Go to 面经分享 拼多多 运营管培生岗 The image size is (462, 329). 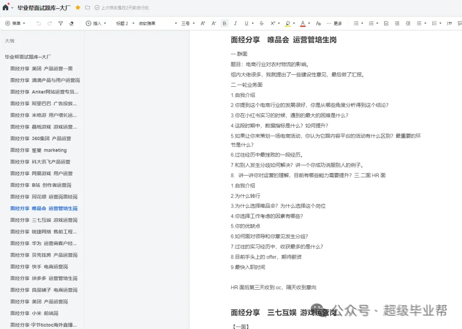[44, 279]
